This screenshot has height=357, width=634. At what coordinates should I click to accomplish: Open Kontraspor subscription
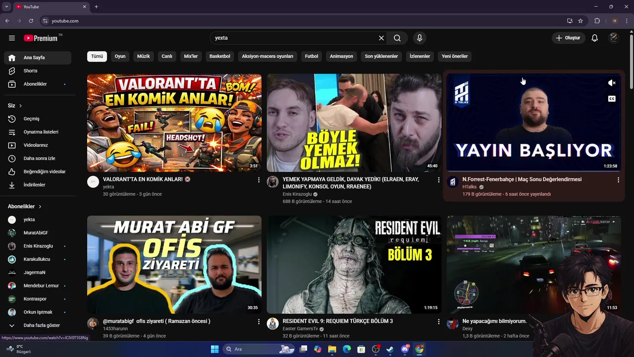(x=38, y=299)
